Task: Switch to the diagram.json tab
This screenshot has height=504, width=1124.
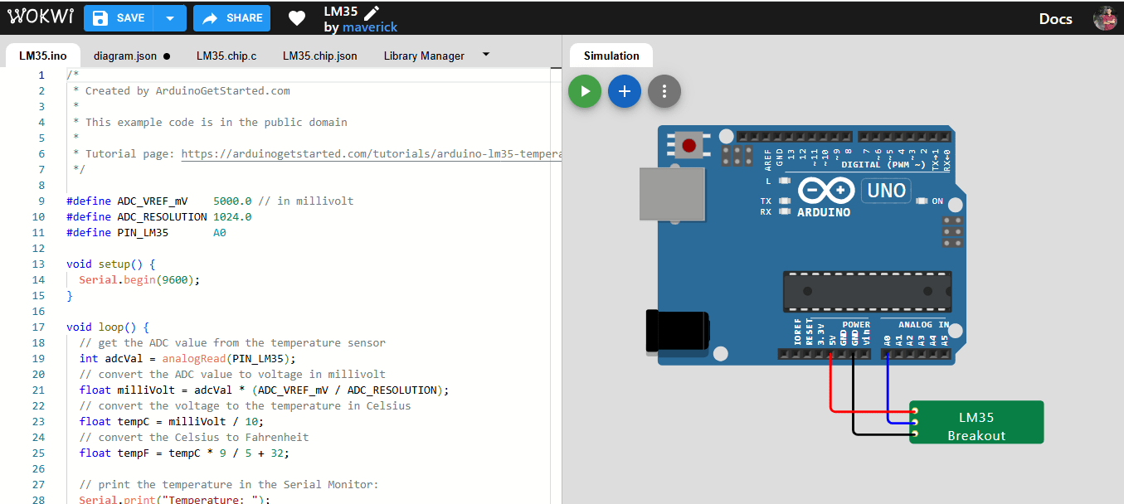Action: coord(127,56)
